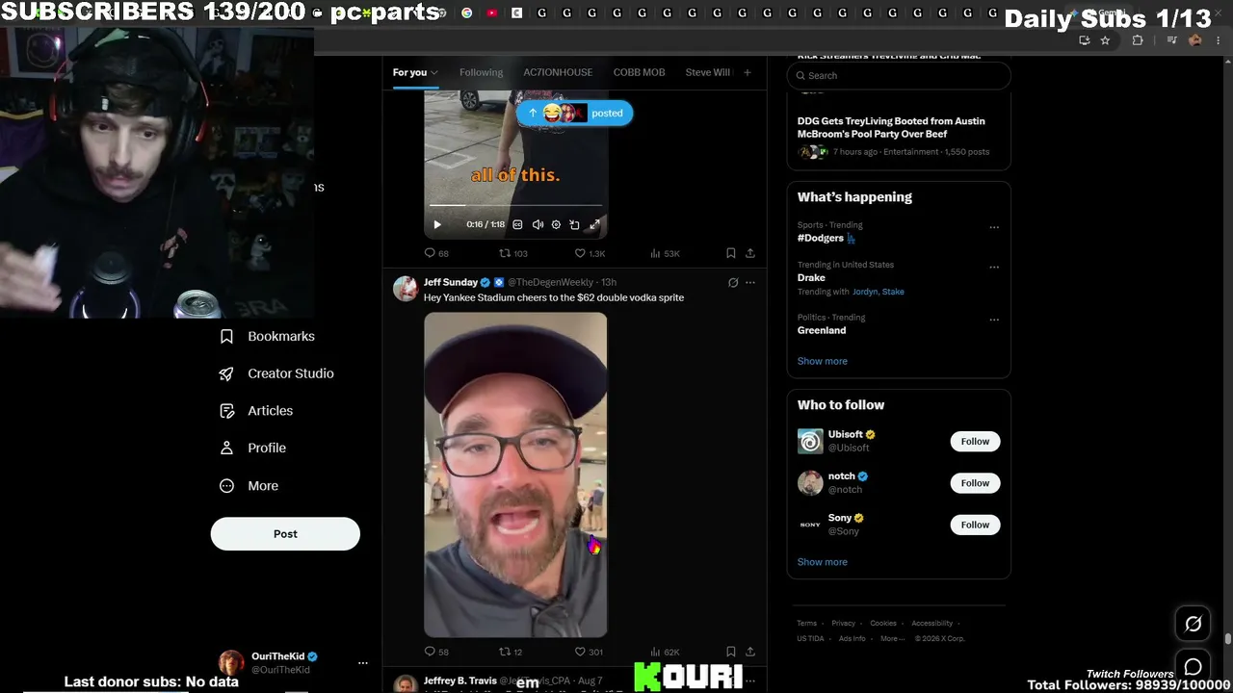Open the Drake trending topic
The width and height of the screenshot is (1233, 693).
(811, 278)
